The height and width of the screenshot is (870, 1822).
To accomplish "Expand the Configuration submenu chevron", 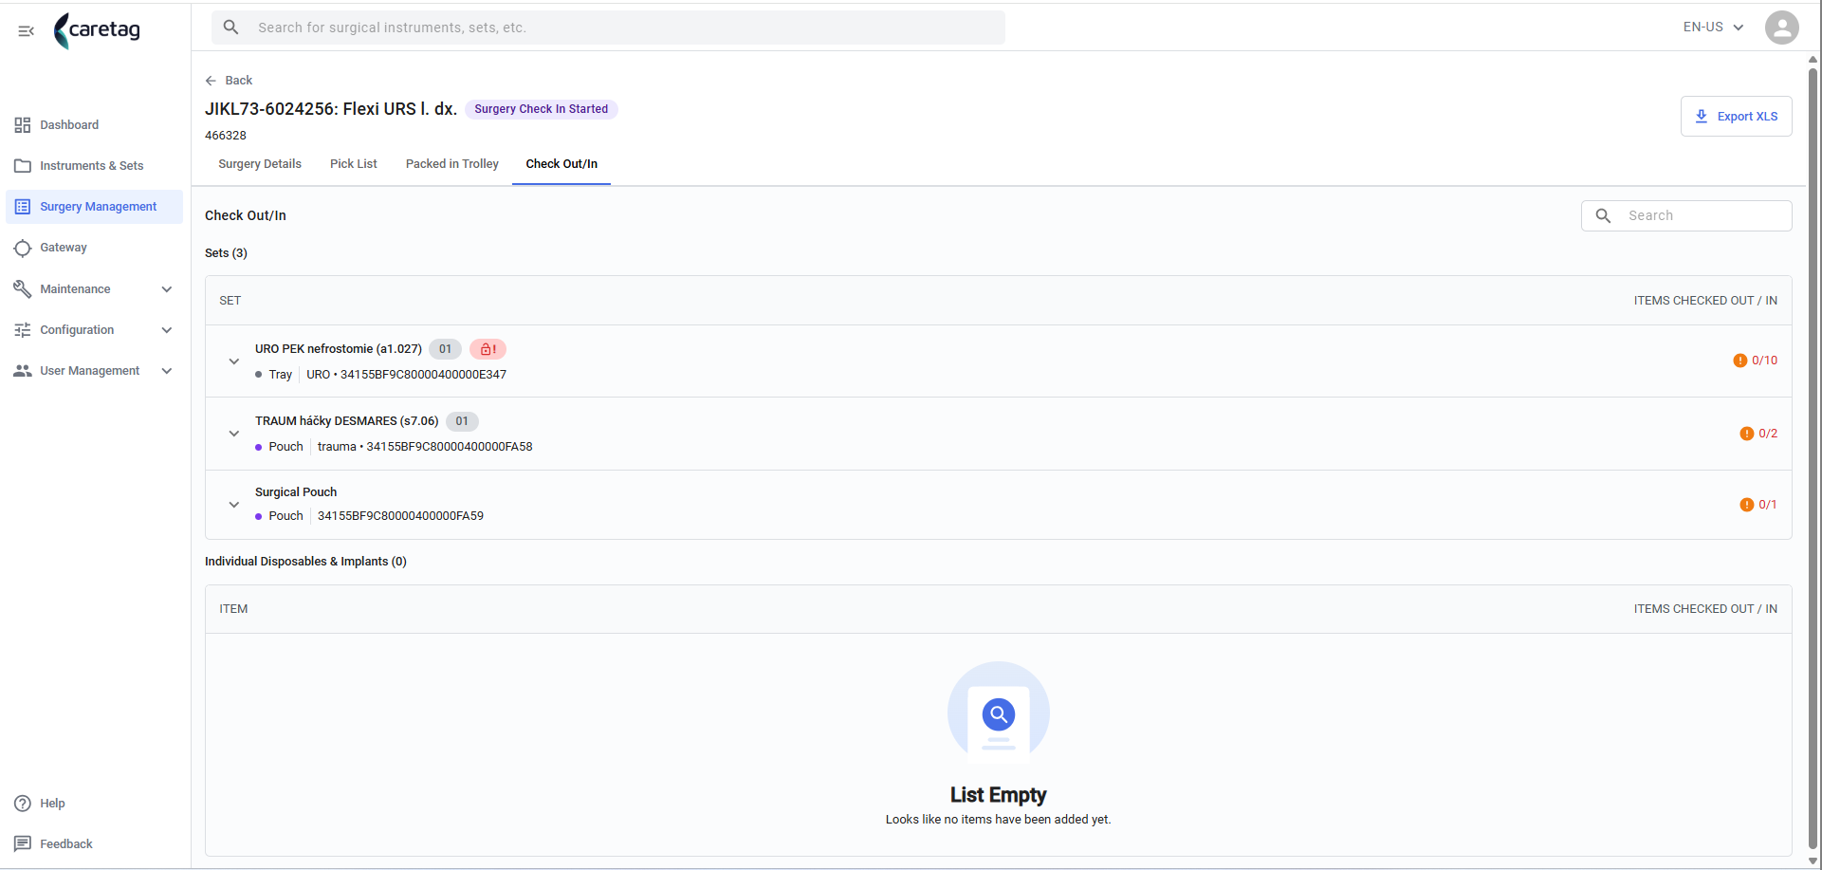I will pyautogui.click(x=167, y=330).
